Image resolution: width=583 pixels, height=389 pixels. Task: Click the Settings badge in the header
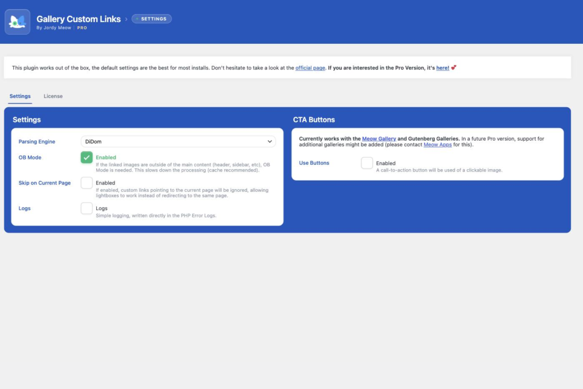(x=151, y=19)
